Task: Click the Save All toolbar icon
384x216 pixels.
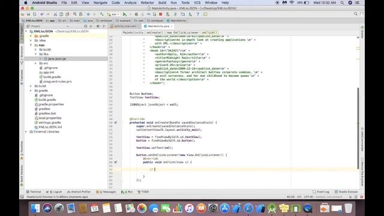Action: tap(28, 14)
